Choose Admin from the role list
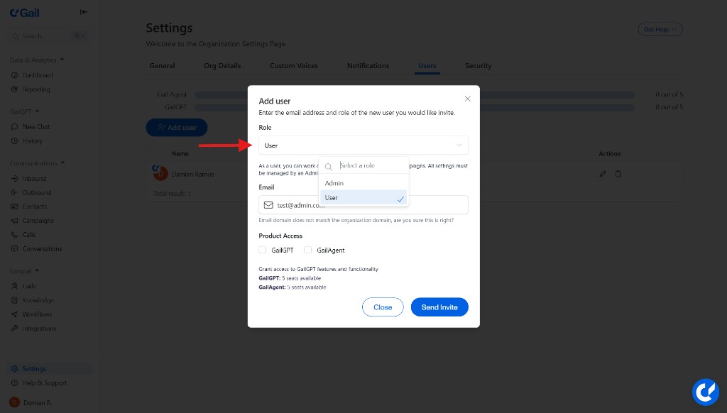 [x=334, y=183]
